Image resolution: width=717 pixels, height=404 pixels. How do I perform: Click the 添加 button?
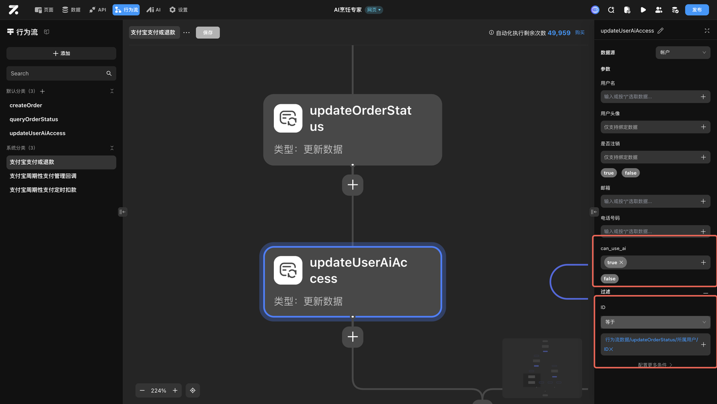(61, 53)
